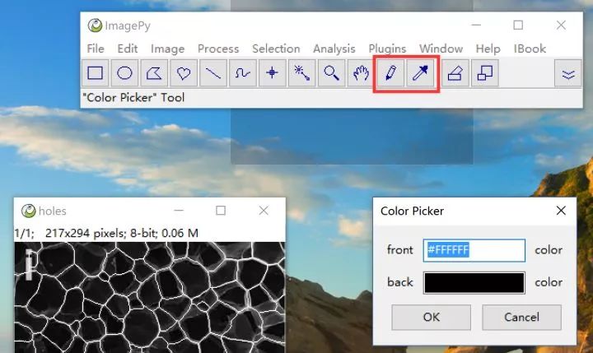Open the Process menu
Viewport: 593px width, 353px height.
[x=218, y=49]
